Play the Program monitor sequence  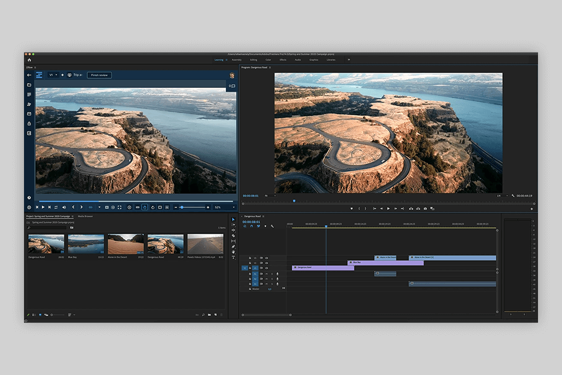coord(389,209)
